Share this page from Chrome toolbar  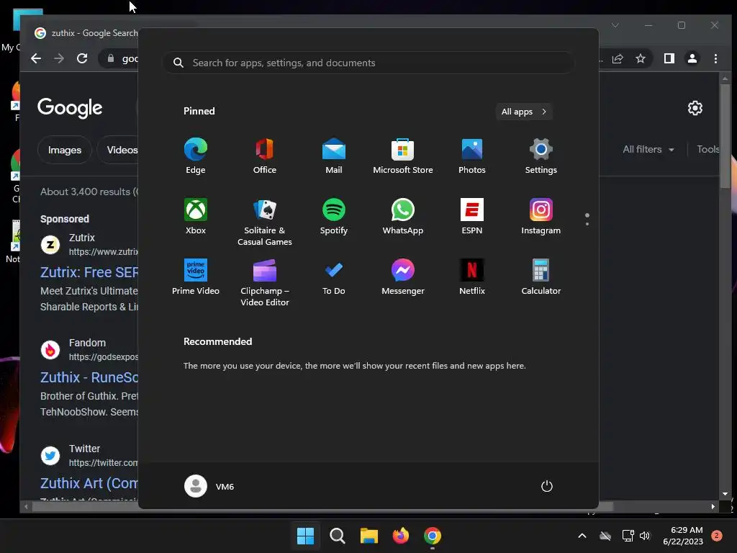click(617, 58)
